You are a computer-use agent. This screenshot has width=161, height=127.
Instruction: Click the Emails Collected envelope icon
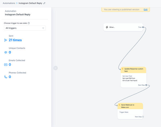point(6,65)
